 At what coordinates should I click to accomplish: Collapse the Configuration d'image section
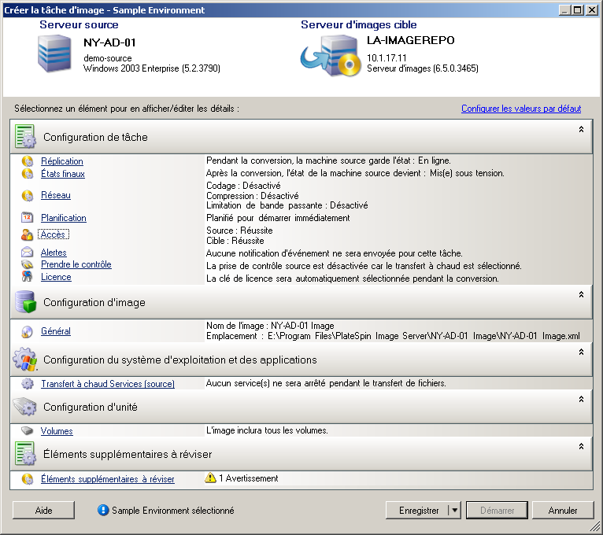581,294
